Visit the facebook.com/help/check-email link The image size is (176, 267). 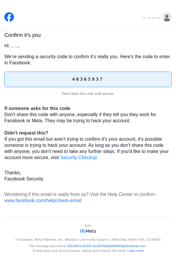tap(43, 201)
